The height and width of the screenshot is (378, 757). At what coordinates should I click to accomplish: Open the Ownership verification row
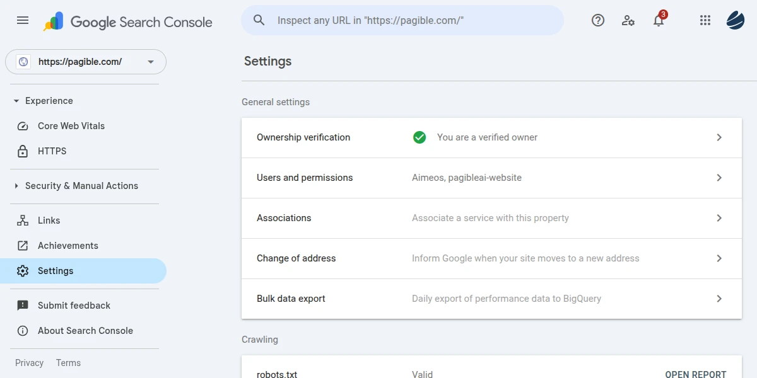click(491, 137)
